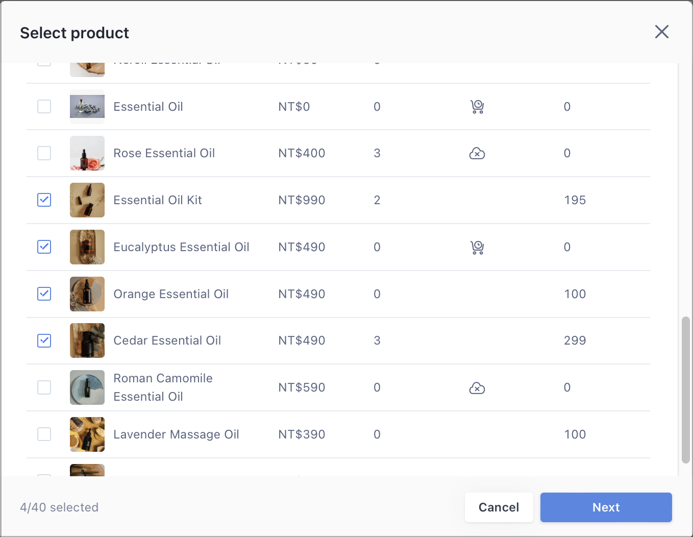
Task: Click the Lavender Massage Oil thumbnail
Action: [87, 434]
